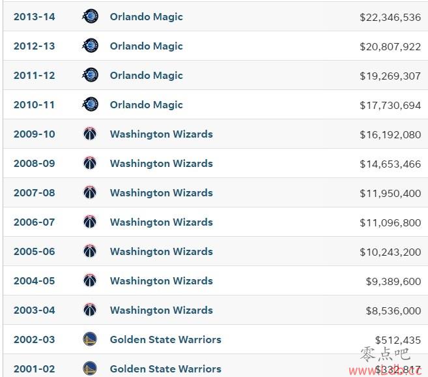Screen dimensions: 428x377
Task: Click the $16,192,080 salary value
Action: point(390,134)
